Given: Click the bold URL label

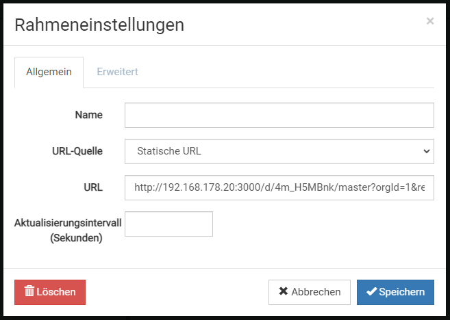Looking at the screenshot, I should (x=92, y=187).
